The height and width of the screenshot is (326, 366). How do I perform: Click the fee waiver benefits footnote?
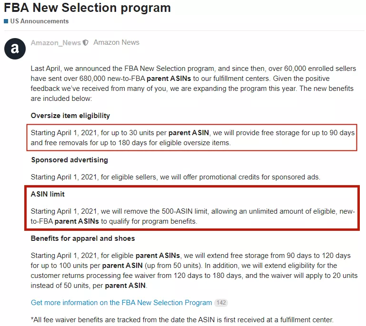(x=182, y=320)
